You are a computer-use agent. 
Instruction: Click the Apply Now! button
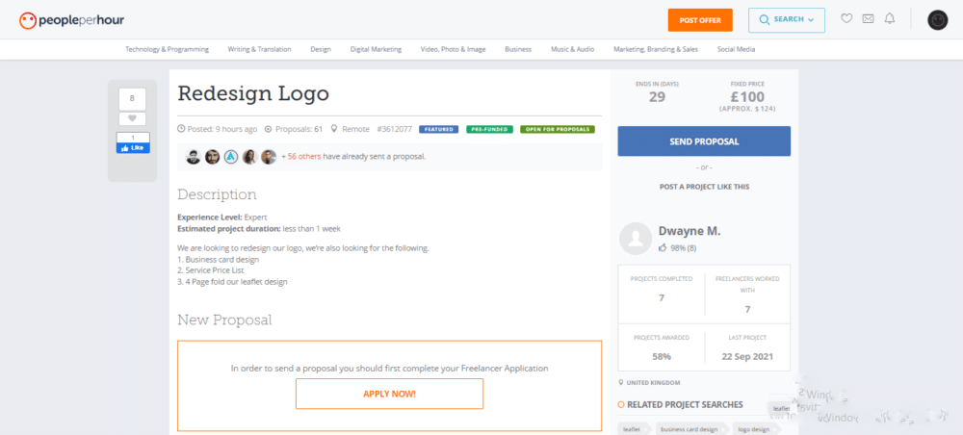(389, 394)
